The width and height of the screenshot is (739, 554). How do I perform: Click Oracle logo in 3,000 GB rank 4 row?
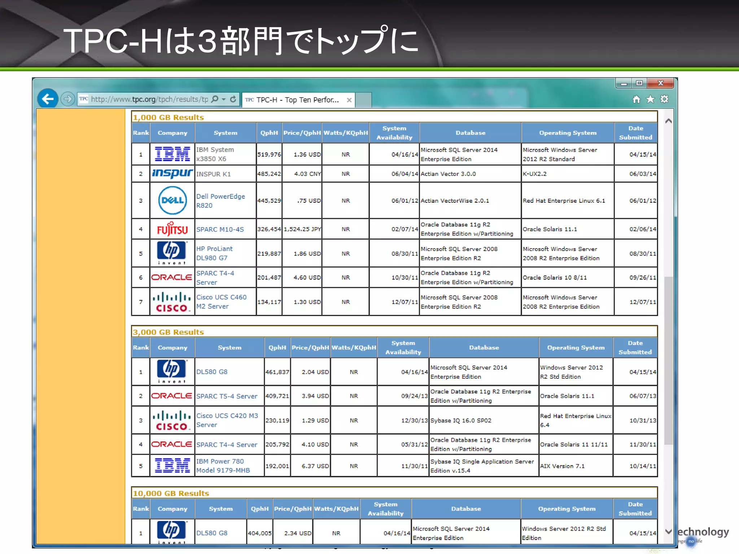tap(172, 444)
